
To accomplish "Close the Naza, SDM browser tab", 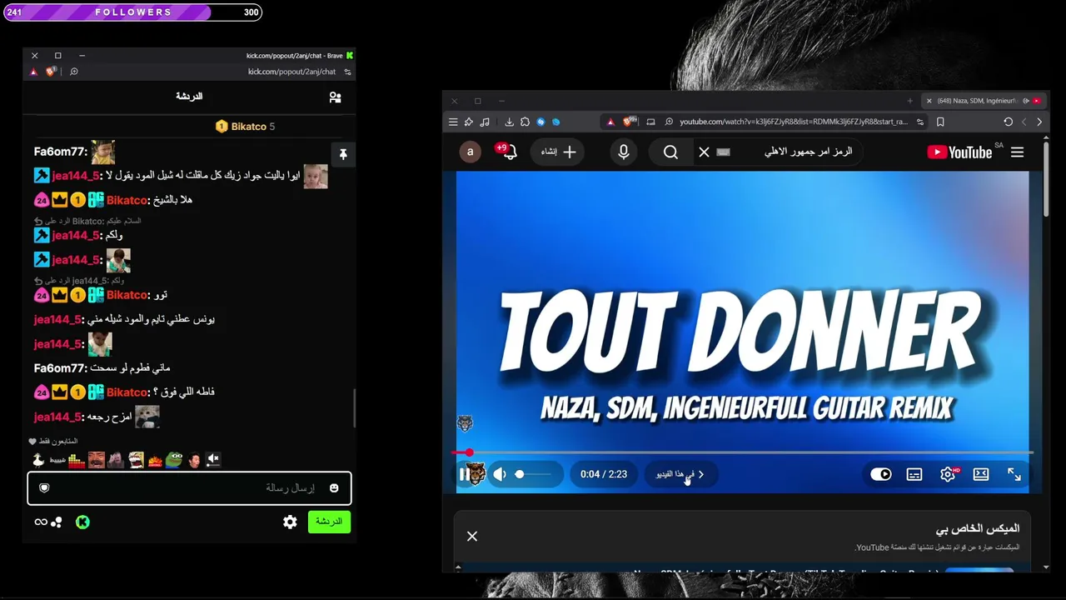I will pos(929,101).
